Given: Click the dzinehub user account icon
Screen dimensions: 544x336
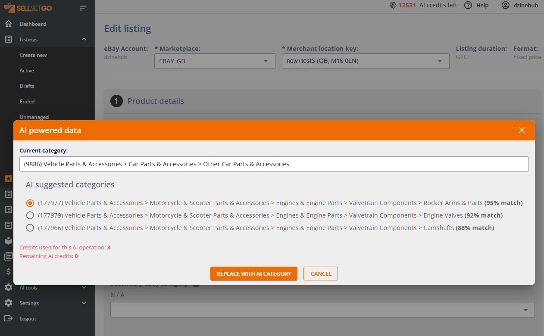Looking at the screenshot, I should tap(506, 5).
